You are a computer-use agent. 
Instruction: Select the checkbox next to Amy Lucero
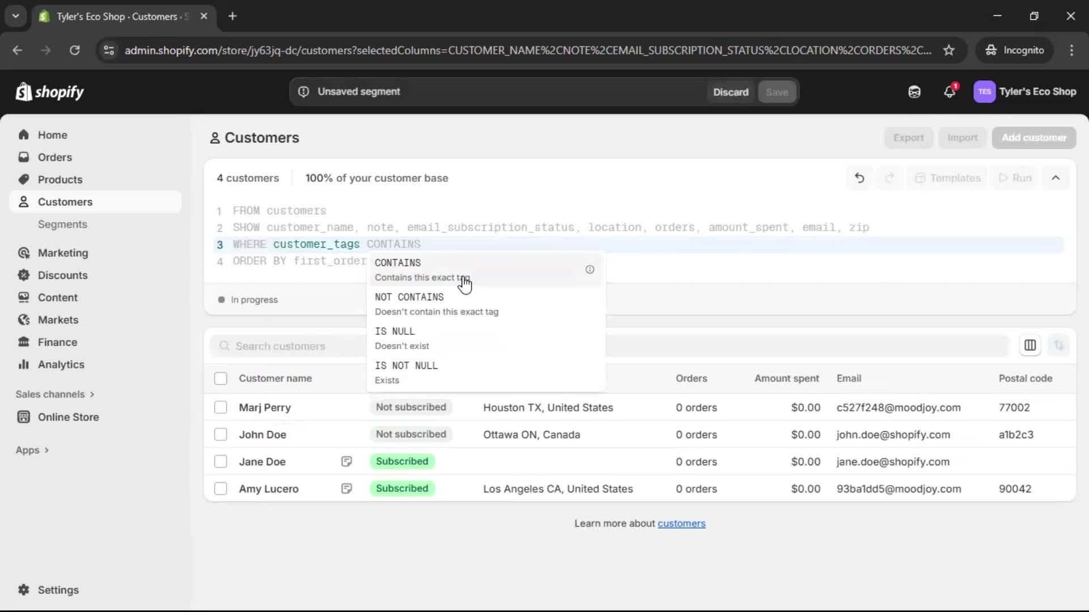pyautogui.click(x=221, y=488)
